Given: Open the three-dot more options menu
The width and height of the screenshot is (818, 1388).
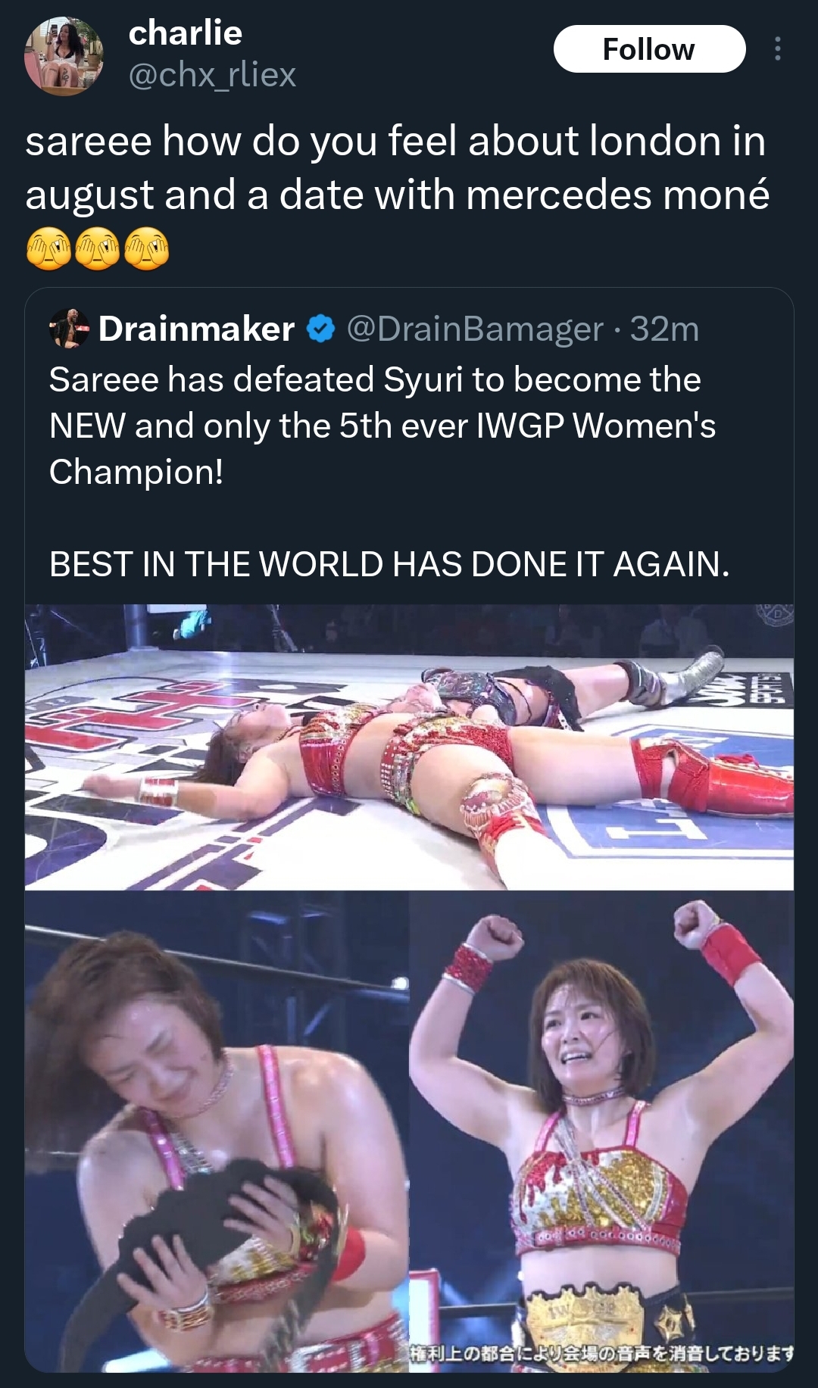Looking at the screenshot, I should pyautogui.click(x=777, y=49).
